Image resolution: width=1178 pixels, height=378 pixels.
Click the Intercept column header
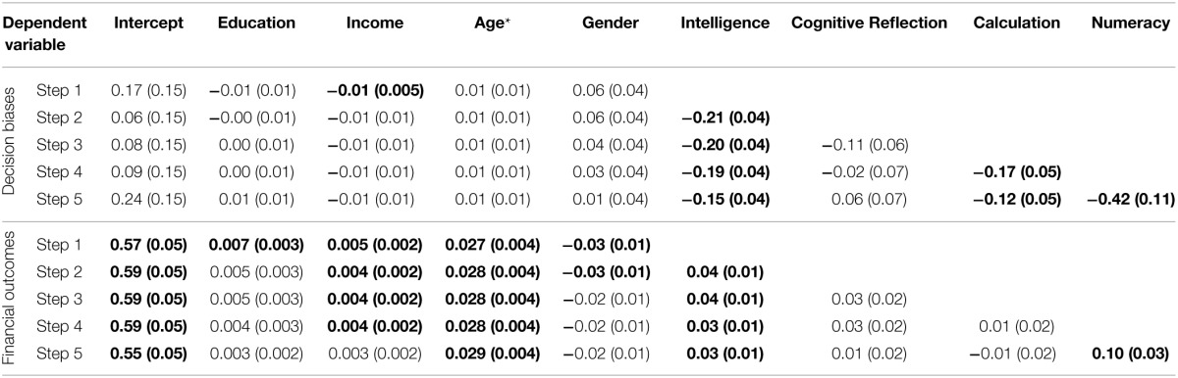(145, 23)
